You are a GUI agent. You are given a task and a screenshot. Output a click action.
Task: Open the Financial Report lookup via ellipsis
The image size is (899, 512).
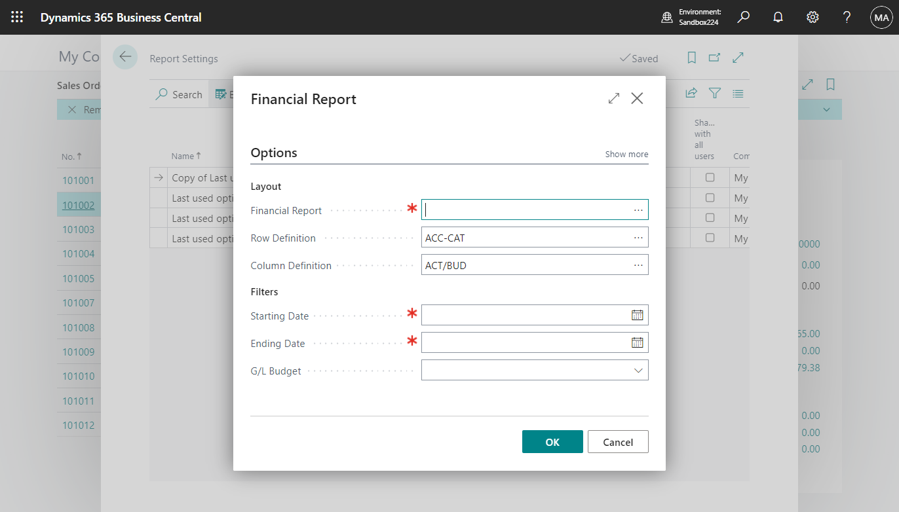tap(638, 209)
